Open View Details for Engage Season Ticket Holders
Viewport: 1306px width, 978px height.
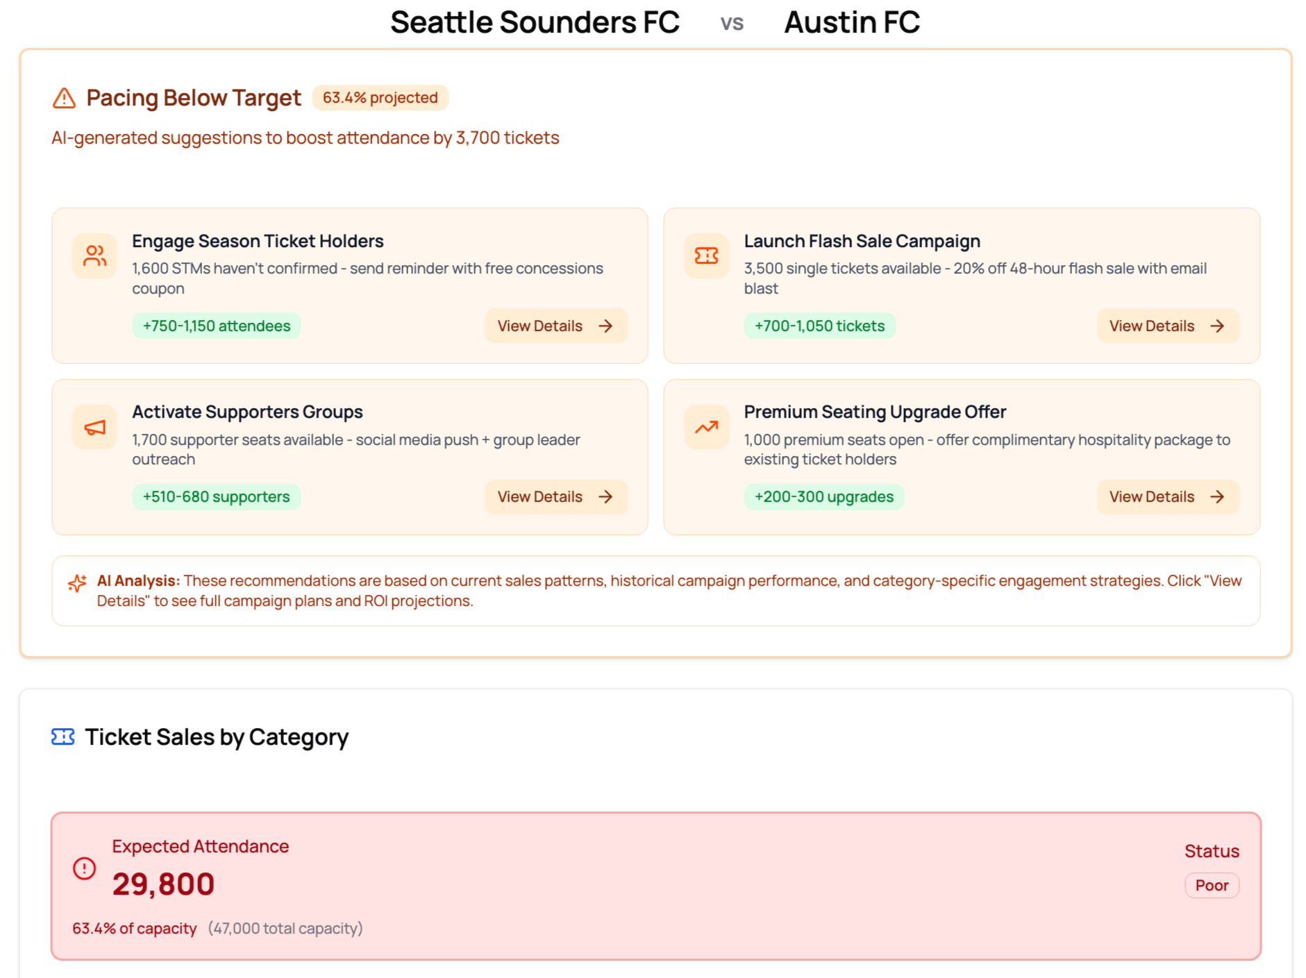click(555, 326)
